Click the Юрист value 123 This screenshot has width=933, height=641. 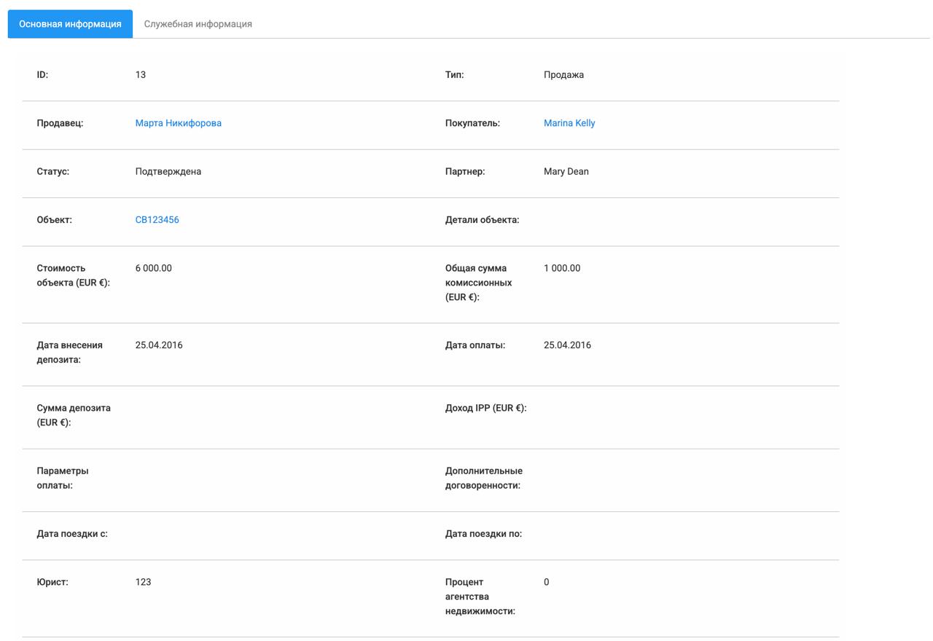tap(144, 582)
